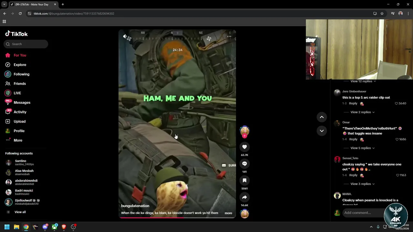Seek the video progress bar
This screenshot has height=232, width=413.
coord(177,217)
